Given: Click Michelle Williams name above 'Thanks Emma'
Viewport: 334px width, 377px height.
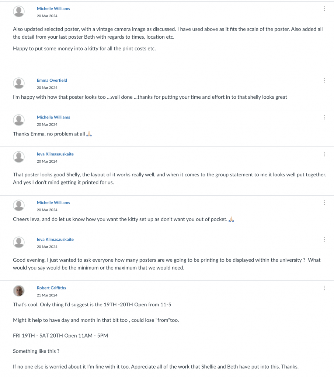Looking at the screenshot, I should pyautogui.click(x=53, y=117).
